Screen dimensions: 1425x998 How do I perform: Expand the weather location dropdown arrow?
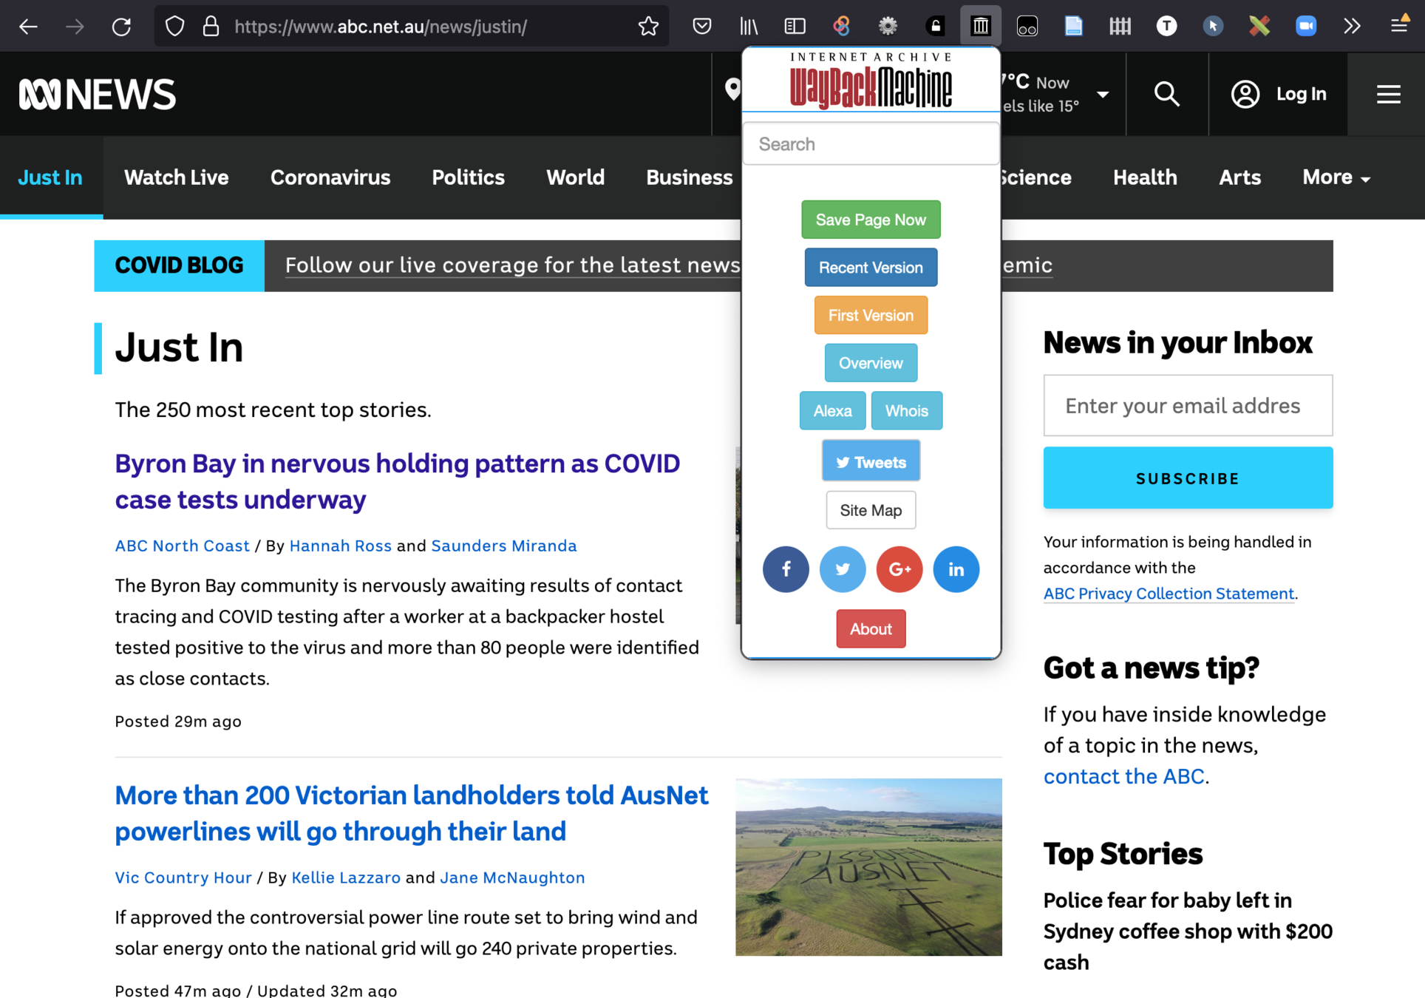click(x=1103, y=94)
